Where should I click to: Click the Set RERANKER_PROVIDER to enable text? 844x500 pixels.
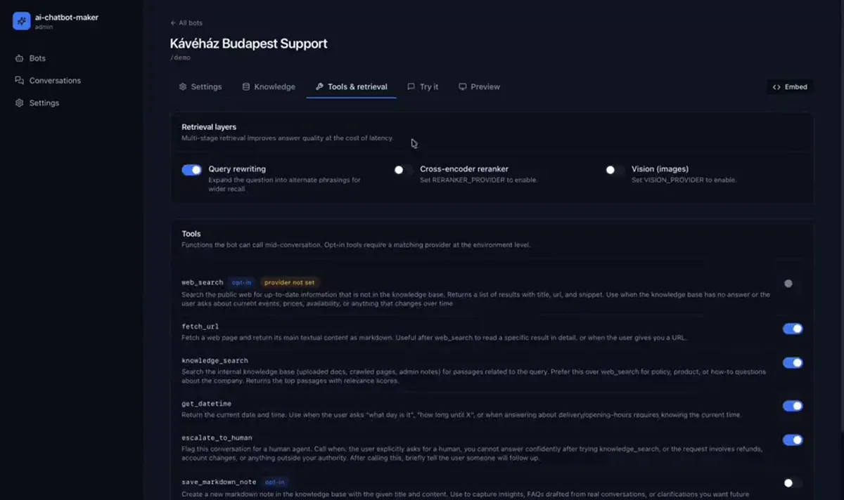tap(479, 180)
